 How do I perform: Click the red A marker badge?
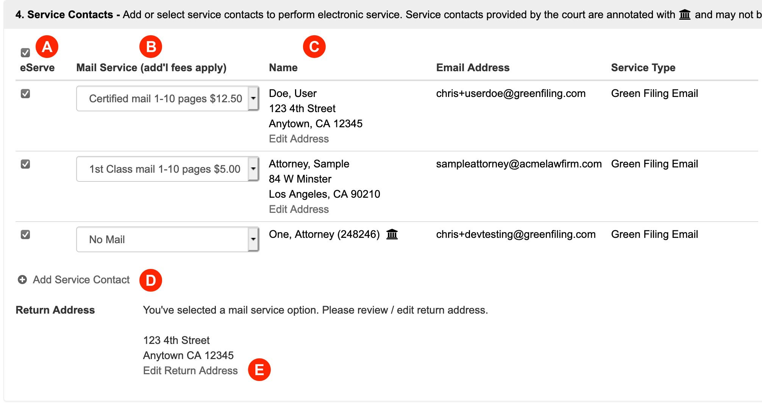tap(47, 47)
